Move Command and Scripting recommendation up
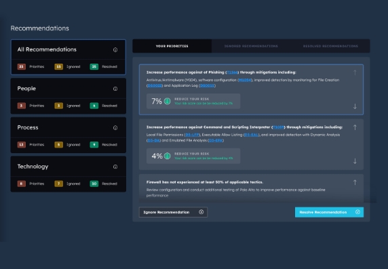The height and width of the screenshot is (269, 388). point(355,127)
